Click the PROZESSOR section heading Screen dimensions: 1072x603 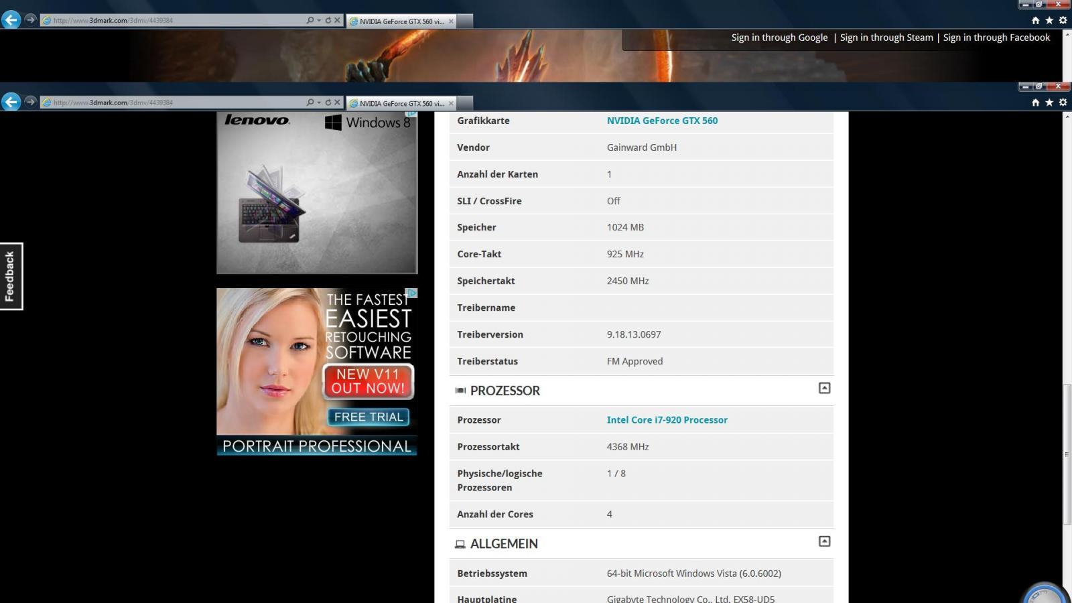tap(505, 391)
